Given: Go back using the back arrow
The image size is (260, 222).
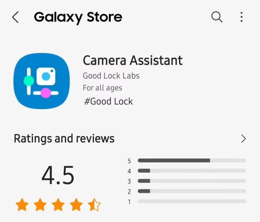Looking at the screenshot, I should (x=15, y=17).
